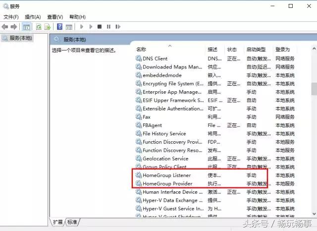
Task: Click the Pause service icon
Action: coord(108,26)
